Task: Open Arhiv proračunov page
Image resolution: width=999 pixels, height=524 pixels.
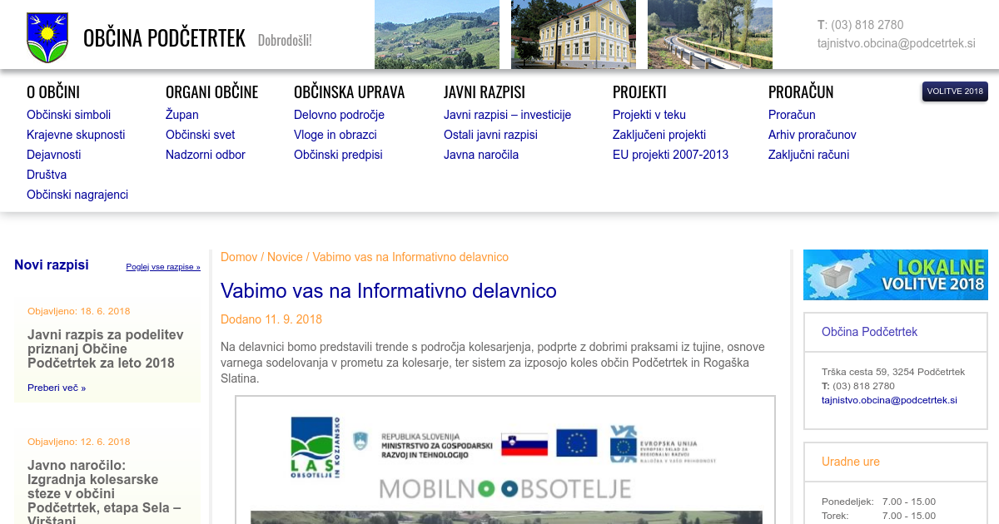Action: pyautogui.click(x=812, y=135)
